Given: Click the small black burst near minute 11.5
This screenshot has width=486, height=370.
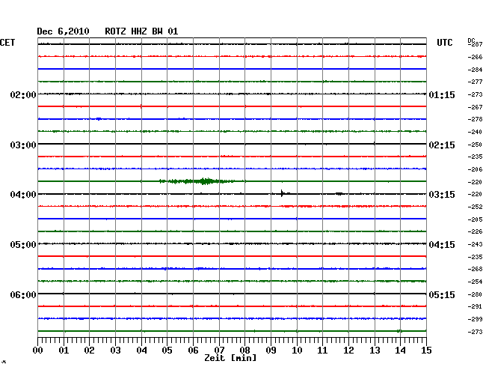Looking at the screenshot, I should coord(339,194).
